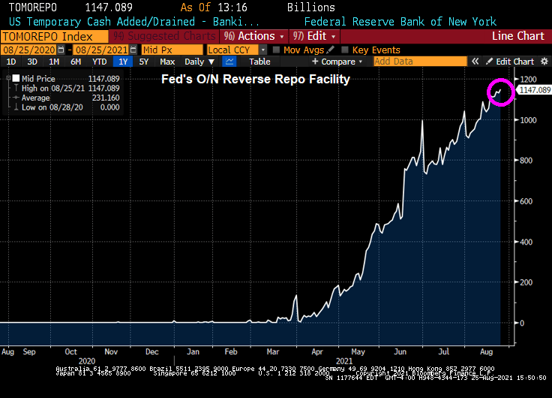Viewport: 552px width, 398px height.
Task: Collapse the Mid Price legend tree
Action: pos(7,78)
